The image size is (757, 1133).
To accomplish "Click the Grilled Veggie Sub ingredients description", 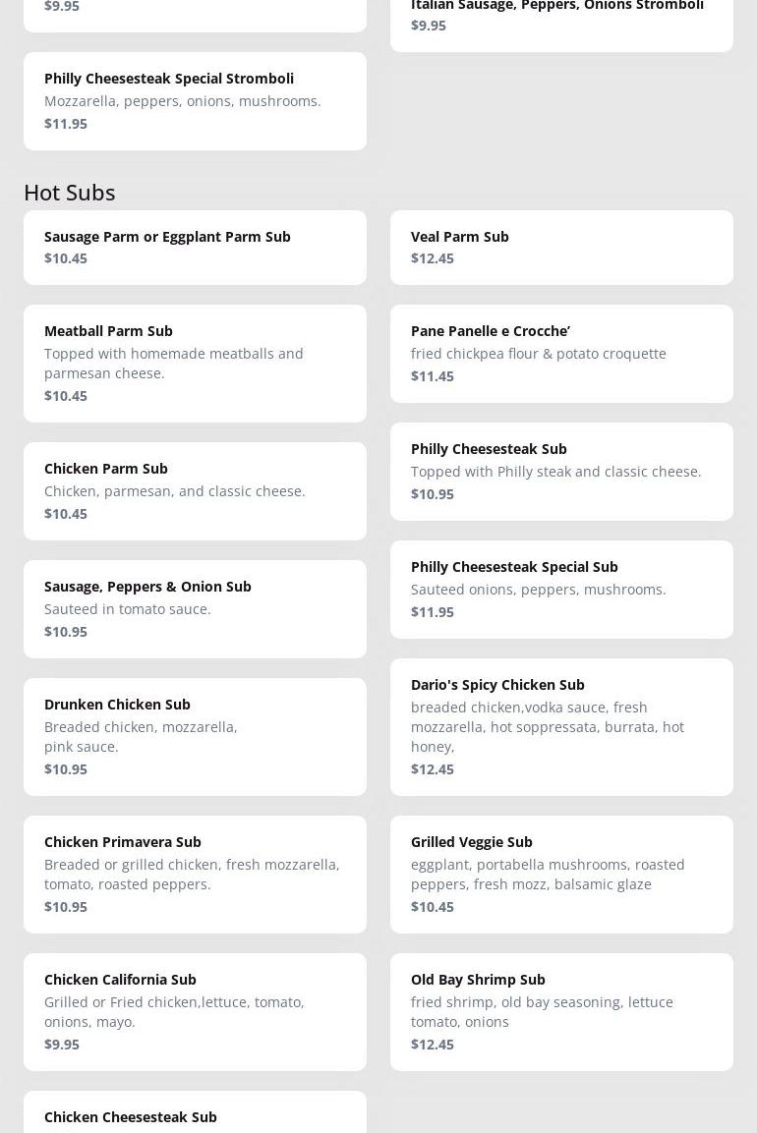I will pyautogui.click(x=548, y=874).
